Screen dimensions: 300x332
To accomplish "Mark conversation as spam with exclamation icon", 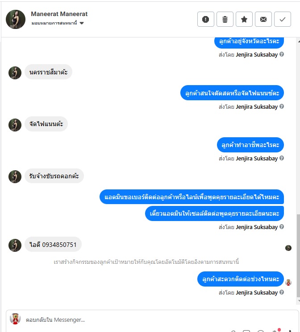I will pos(206,19).
